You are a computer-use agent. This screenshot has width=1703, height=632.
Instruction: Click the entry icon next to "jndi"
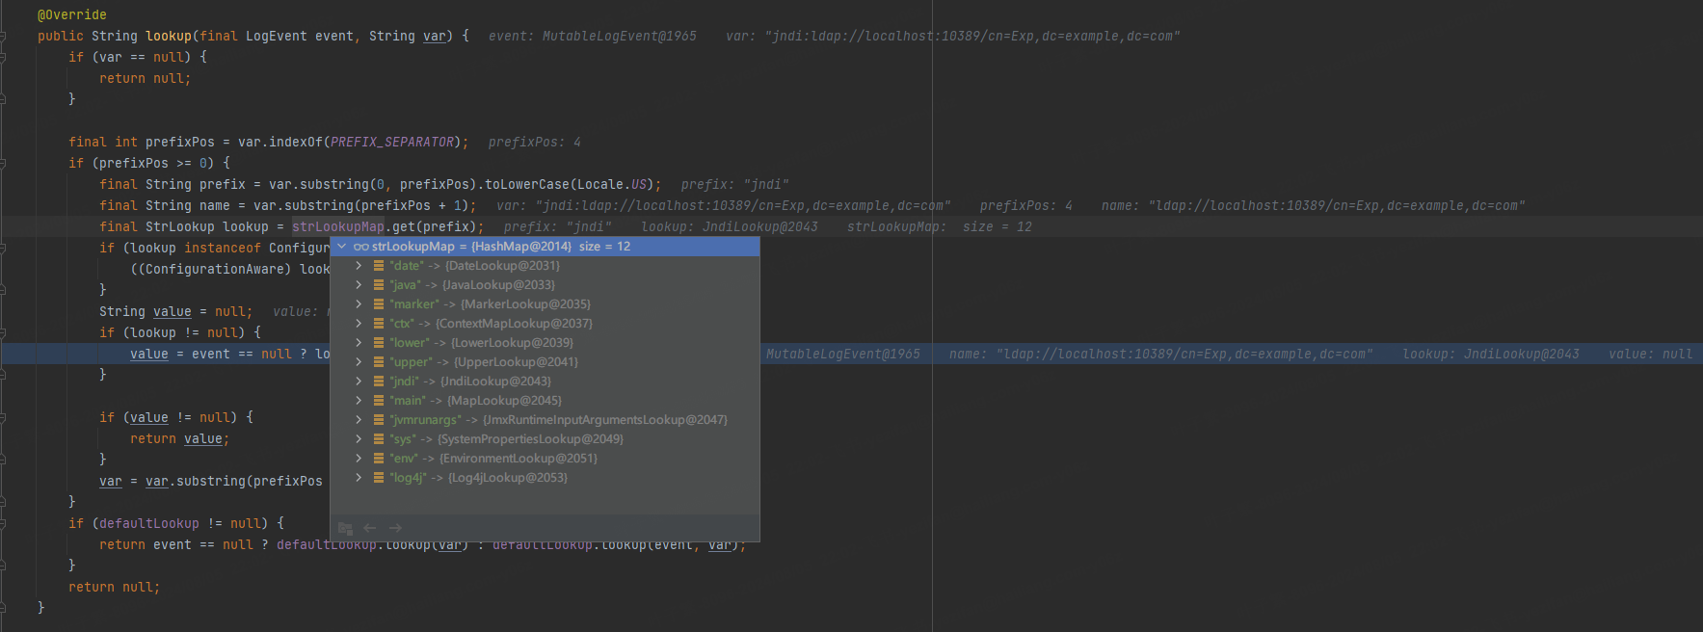(379, 382)
